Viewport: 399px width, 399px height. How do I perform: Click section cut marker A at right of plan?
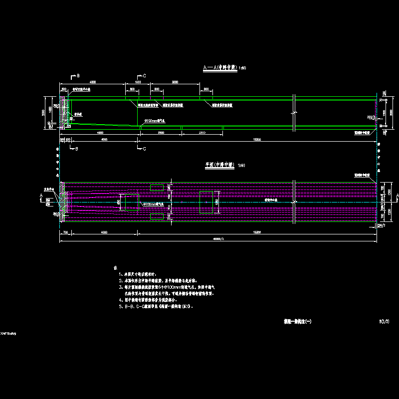point(398,197)
